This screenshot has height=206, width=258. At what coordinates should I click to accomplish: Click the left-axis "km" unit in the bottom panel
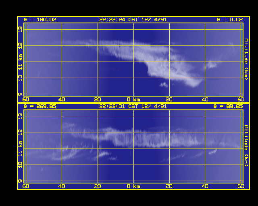[x=20, y=144]
